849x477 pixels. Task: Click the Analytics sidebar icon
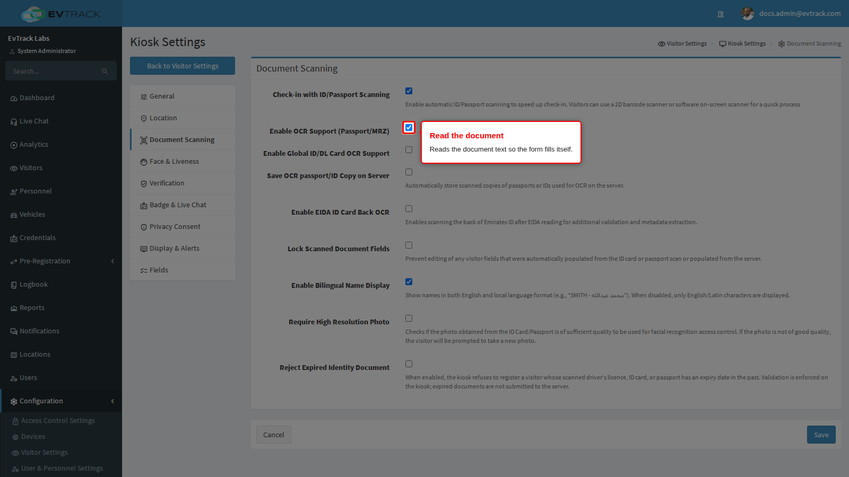click(x=14, y=145)
